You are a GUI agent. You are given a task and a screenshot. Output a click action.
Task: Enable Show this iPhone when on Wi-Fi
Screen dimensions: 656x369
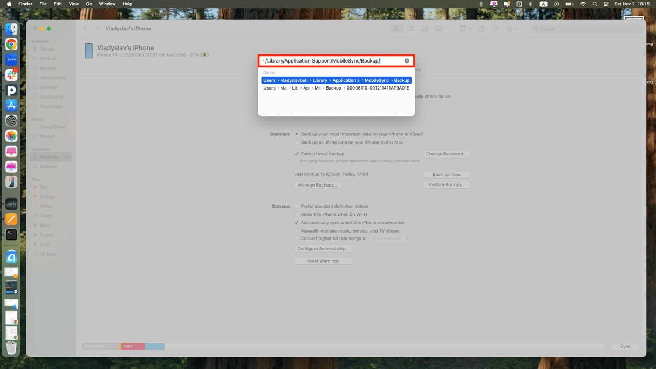[297, 214]
